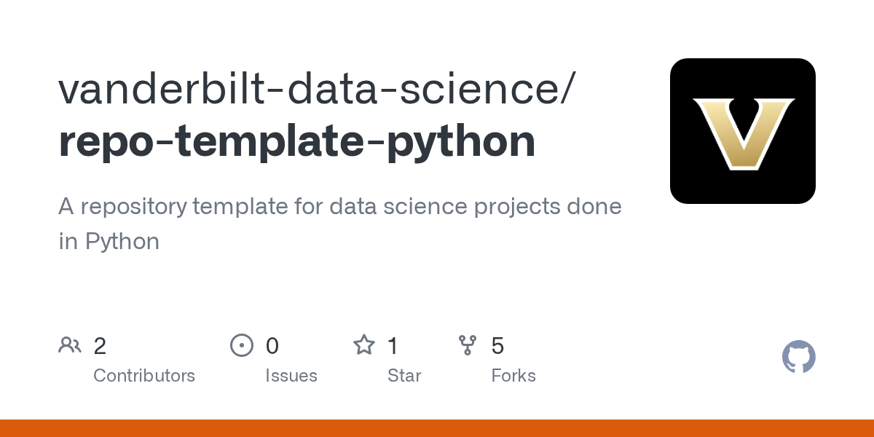Click the Star label

click(x=404, y=376)
